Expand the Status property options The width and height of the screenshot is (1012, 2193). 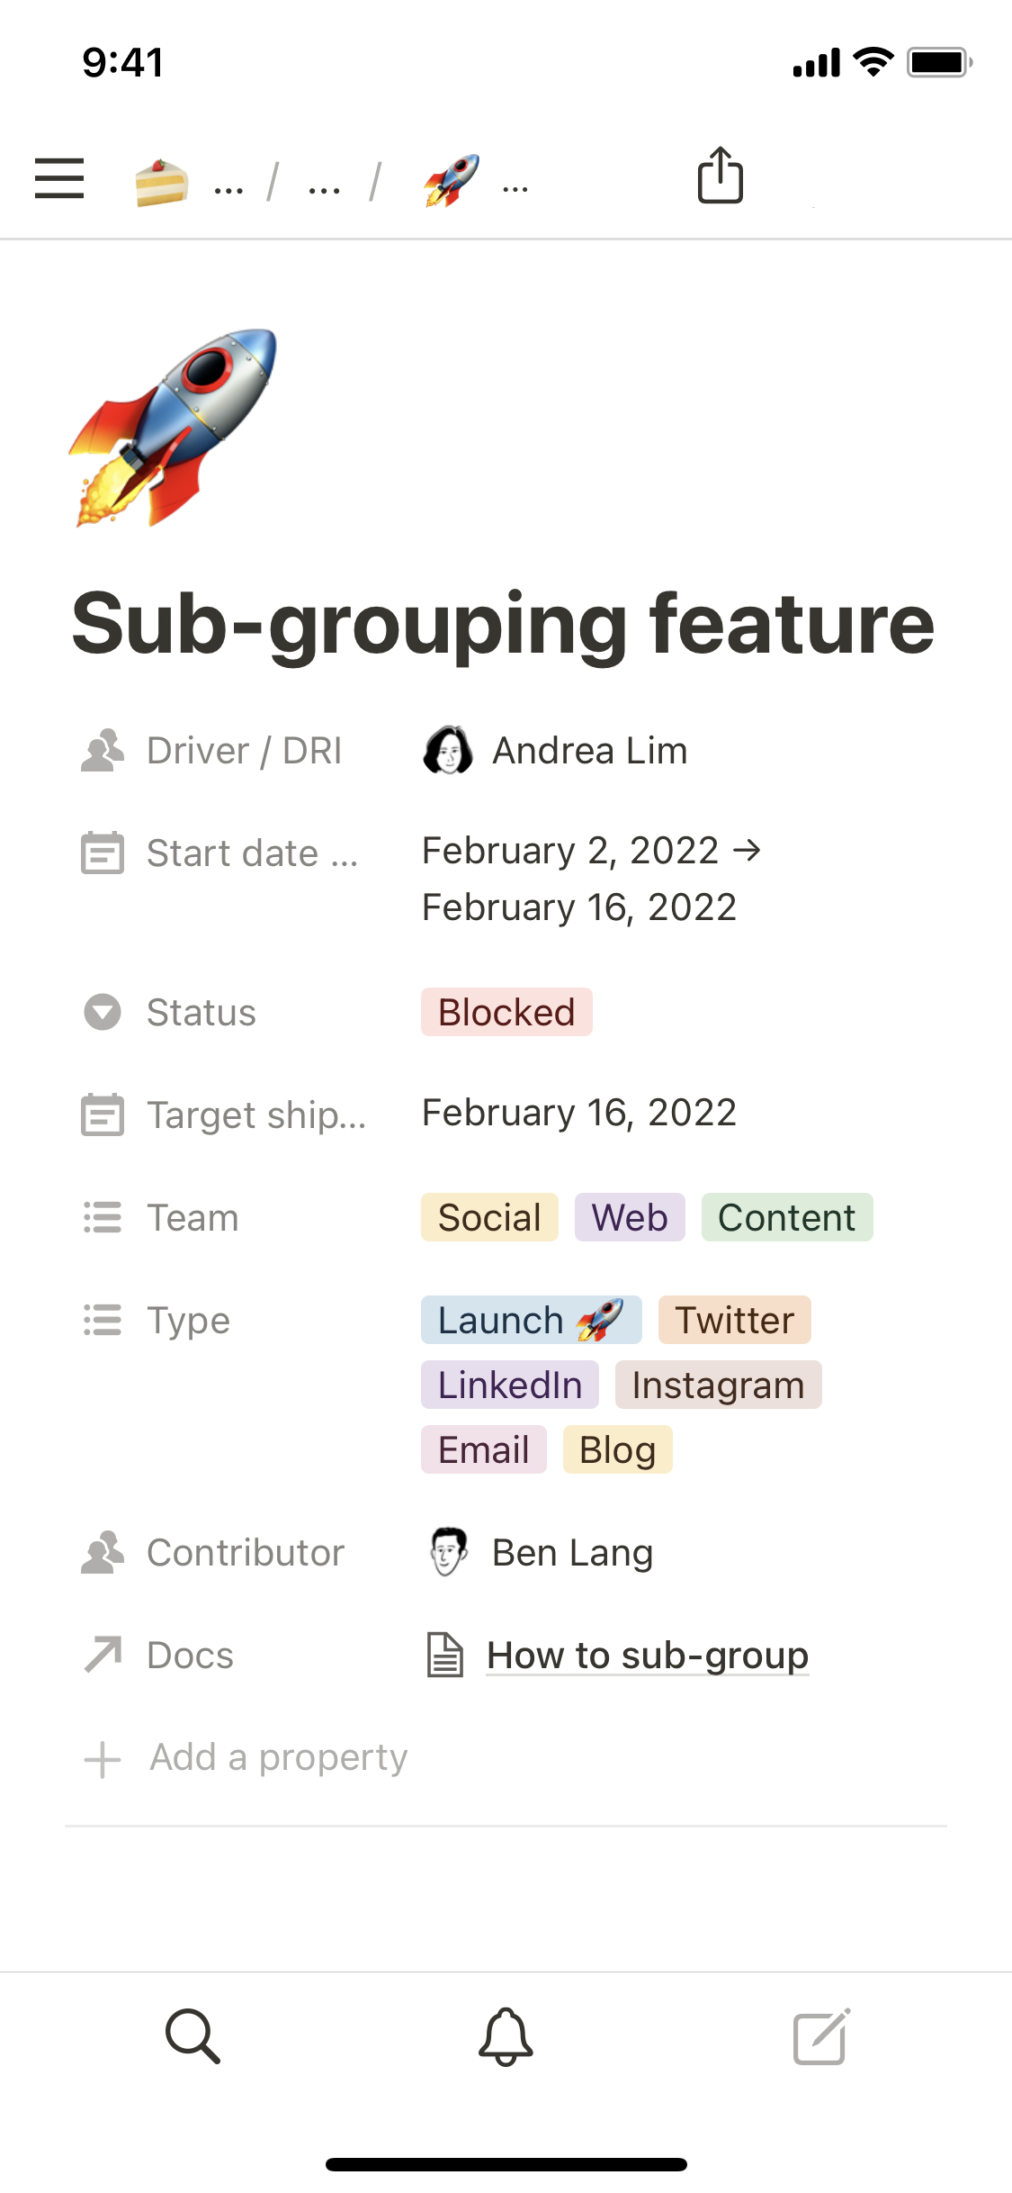coord(201,1013)
